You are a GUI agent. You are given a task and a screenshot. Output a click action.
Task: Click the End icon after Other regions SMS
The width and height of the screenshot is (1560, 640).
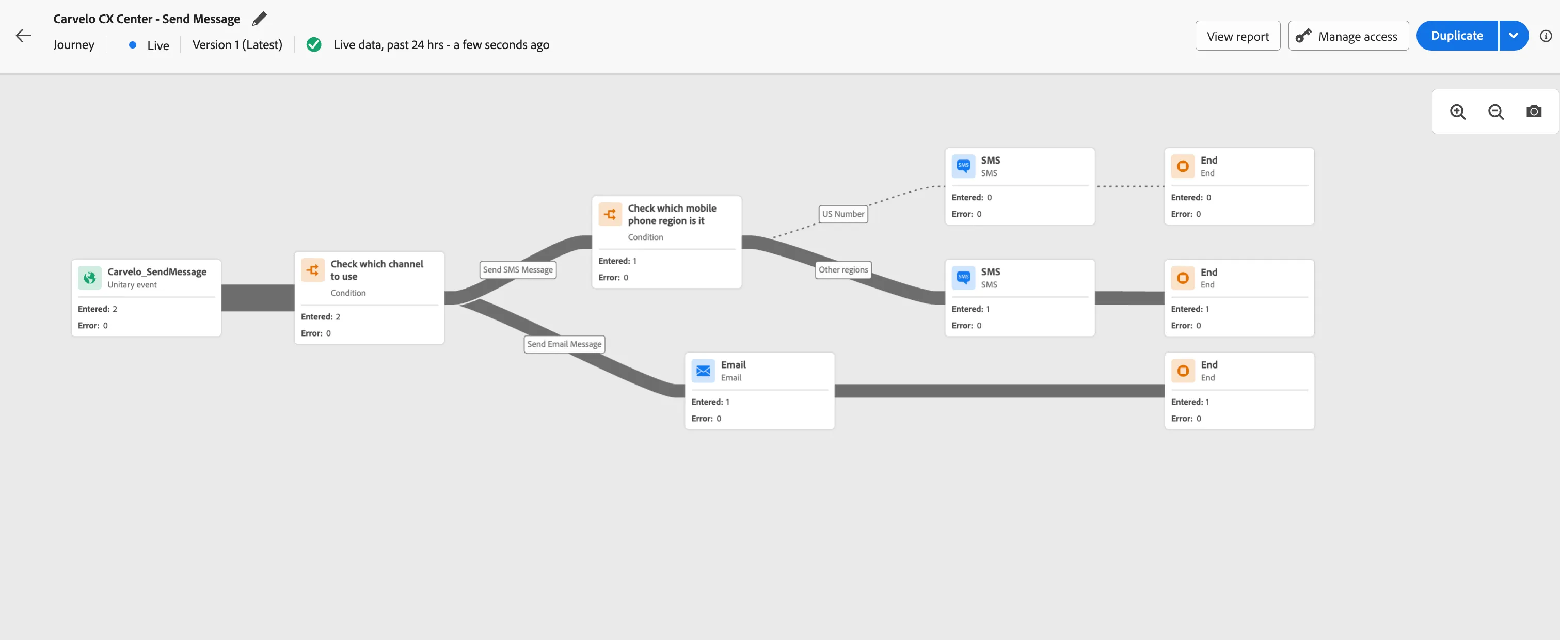coord(1183,278)
